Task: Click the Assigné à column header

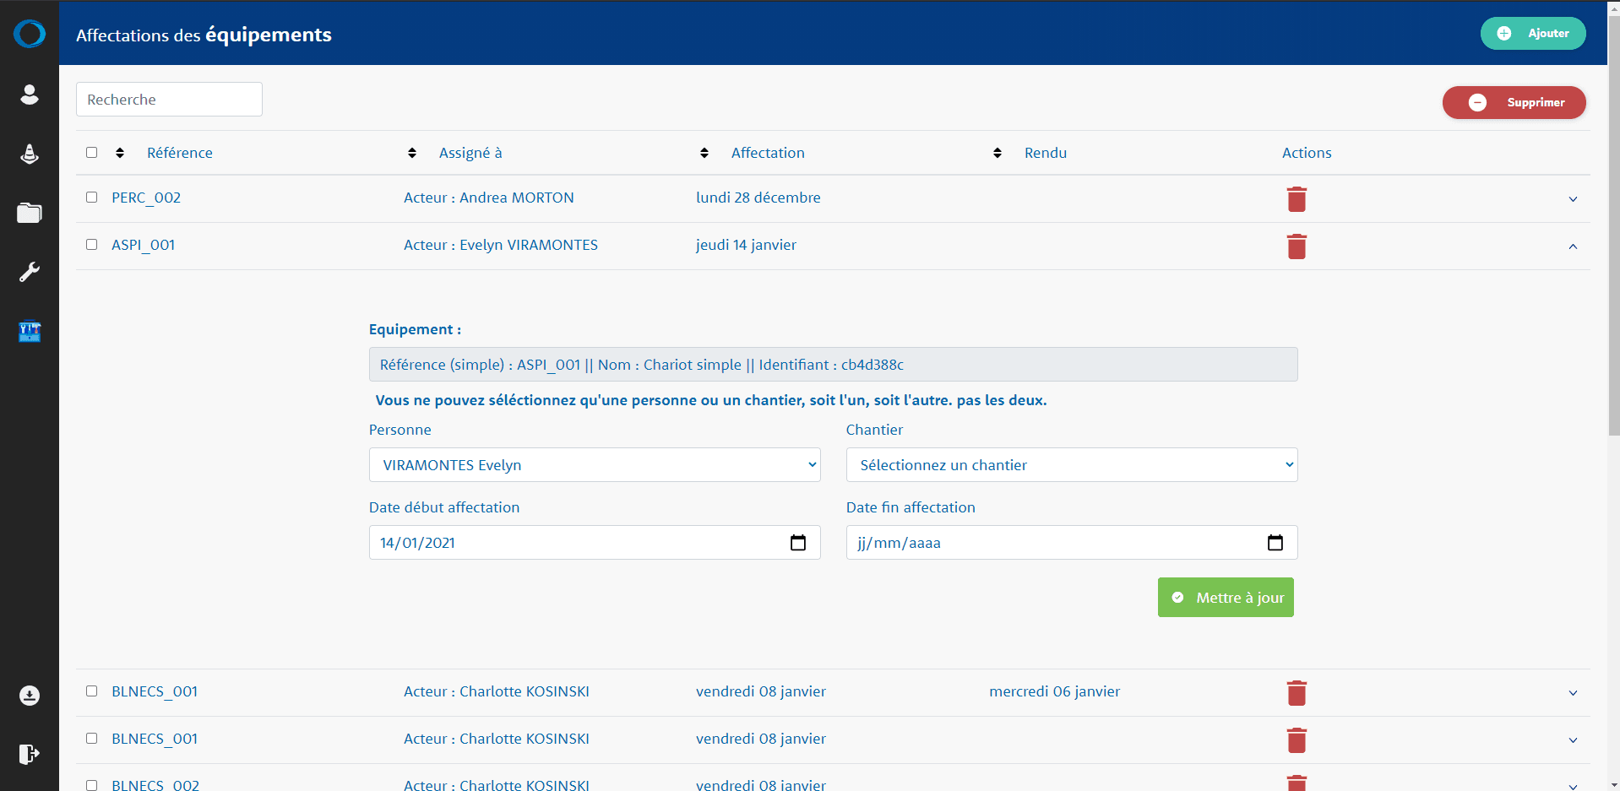Action: pyautogui.click(x=470, y=153)
